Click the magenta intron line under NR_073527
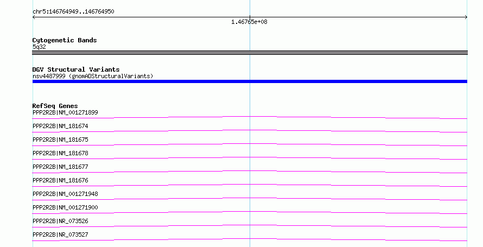The image size is (483, 247). (250, 239)
